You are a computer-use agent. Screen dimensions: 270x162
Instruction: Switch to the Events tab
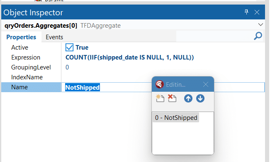pos(54,37)
